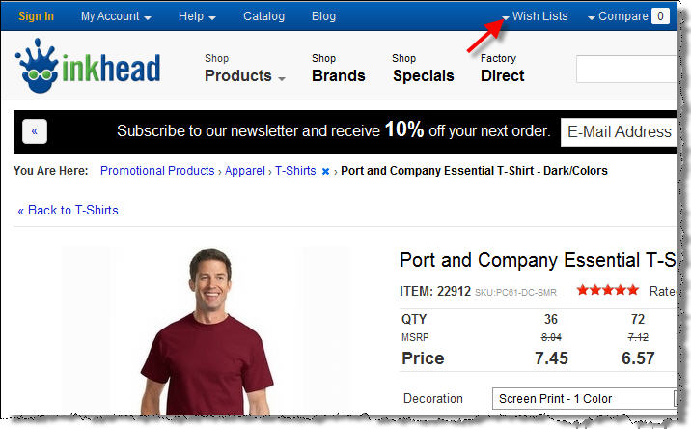691x429 pixels.
Task: Collapse newsletter banner with « button
Action: pyautogui.click(x=35, y=131)
